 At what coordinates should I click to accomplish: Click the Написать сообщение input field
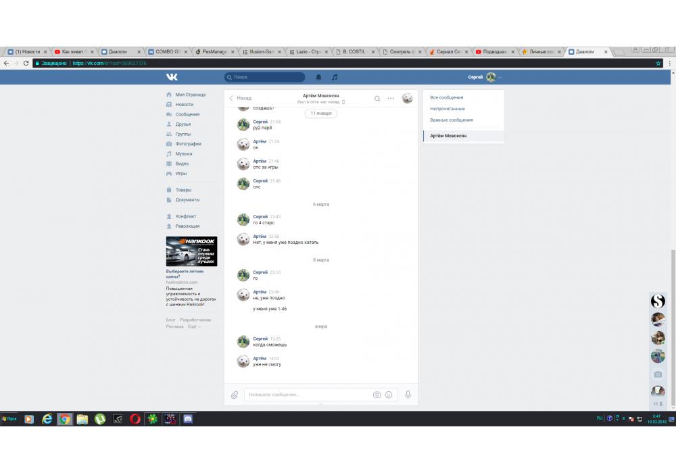click(x=308, y=395)
